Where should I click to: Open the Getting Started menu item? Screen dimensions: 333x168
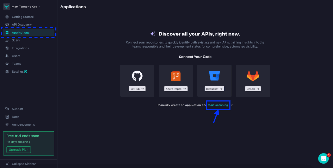click(x=22, y=17)
